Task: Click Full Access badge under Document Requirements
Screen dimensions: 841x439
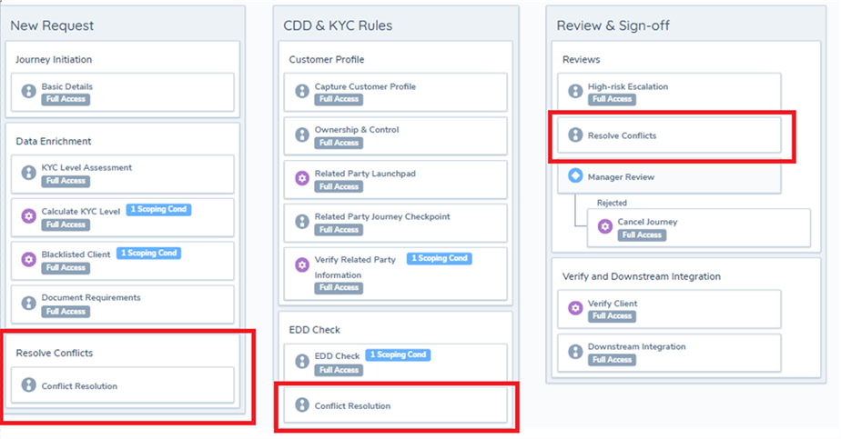Action: [66, 312]
